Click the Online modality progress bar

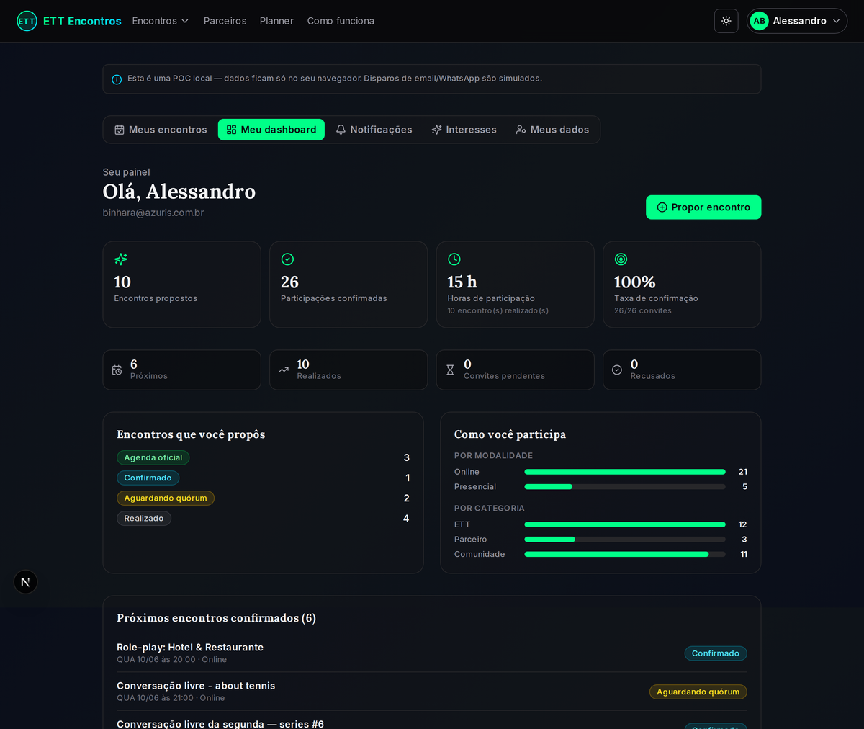(625, 472)
